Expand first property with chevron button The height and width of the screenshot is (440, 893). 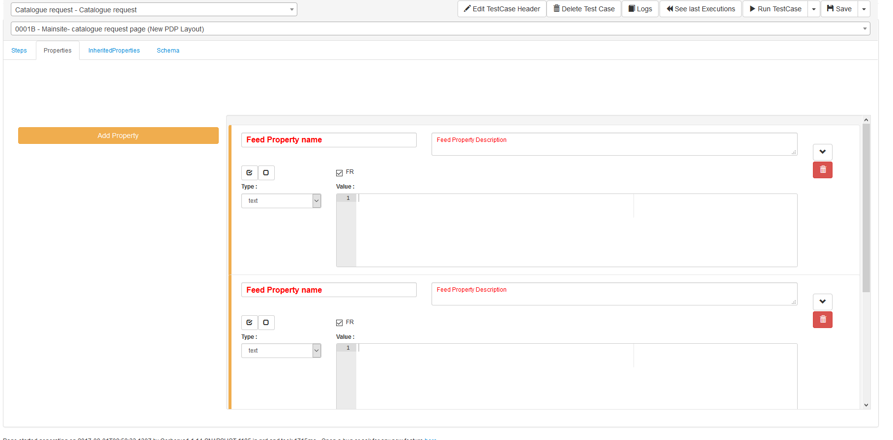[x=822, y=152]
